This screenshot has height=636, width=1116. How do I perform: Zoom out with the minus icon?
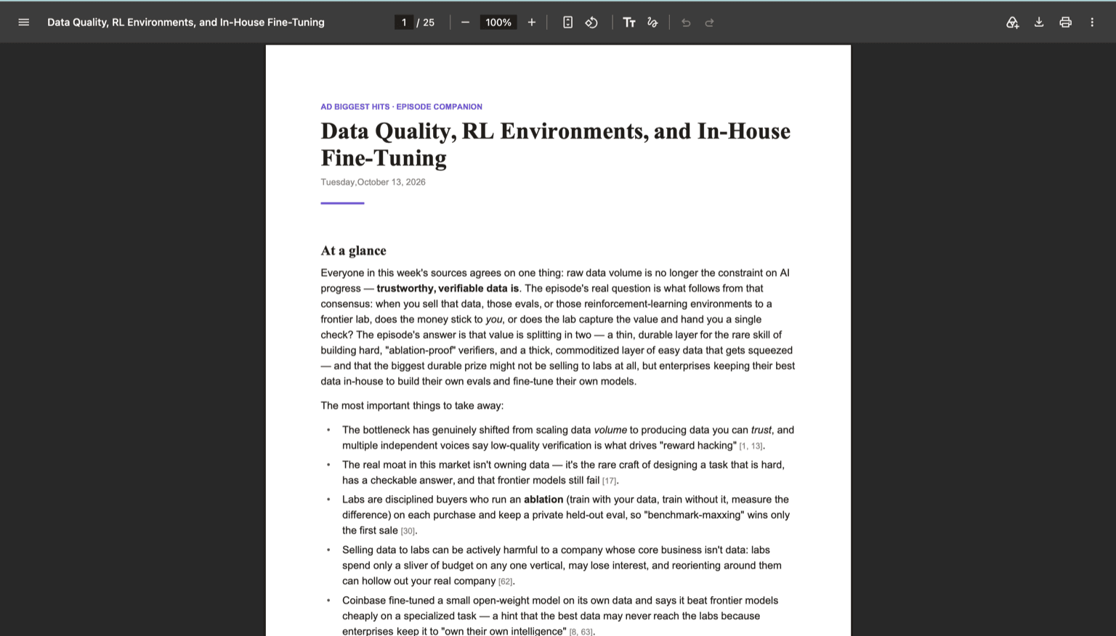[x=465, y=23]
